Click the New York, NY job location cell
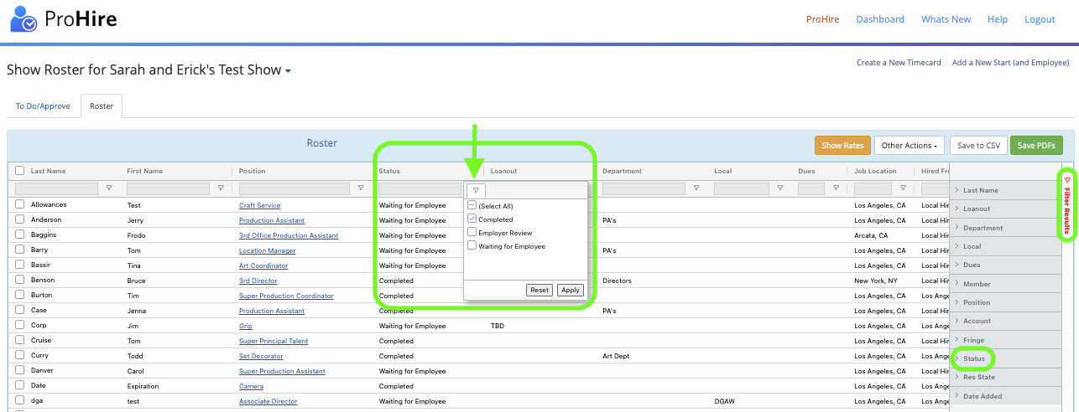Image resolution: width=1079 pixels, height=412 pixels. [876, 281]
